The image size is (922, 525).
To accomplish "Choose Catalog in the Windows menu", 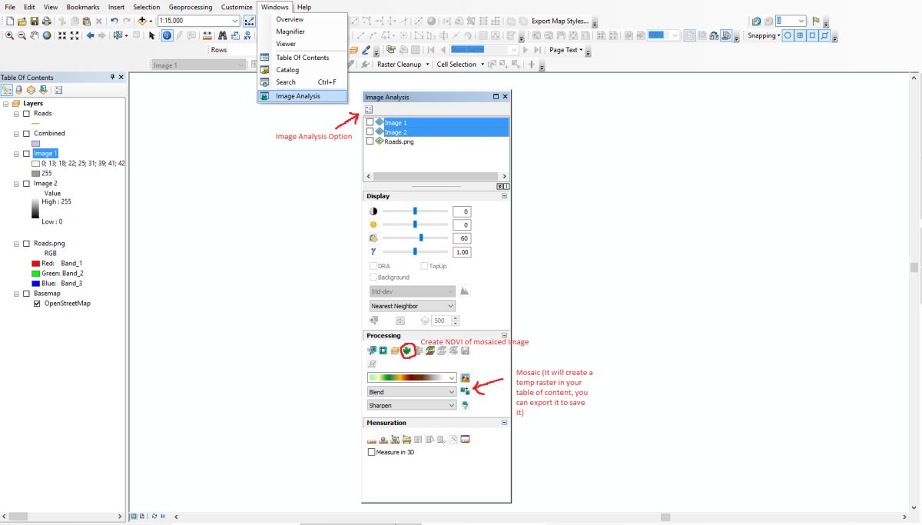I will click(x=302, y=70).
